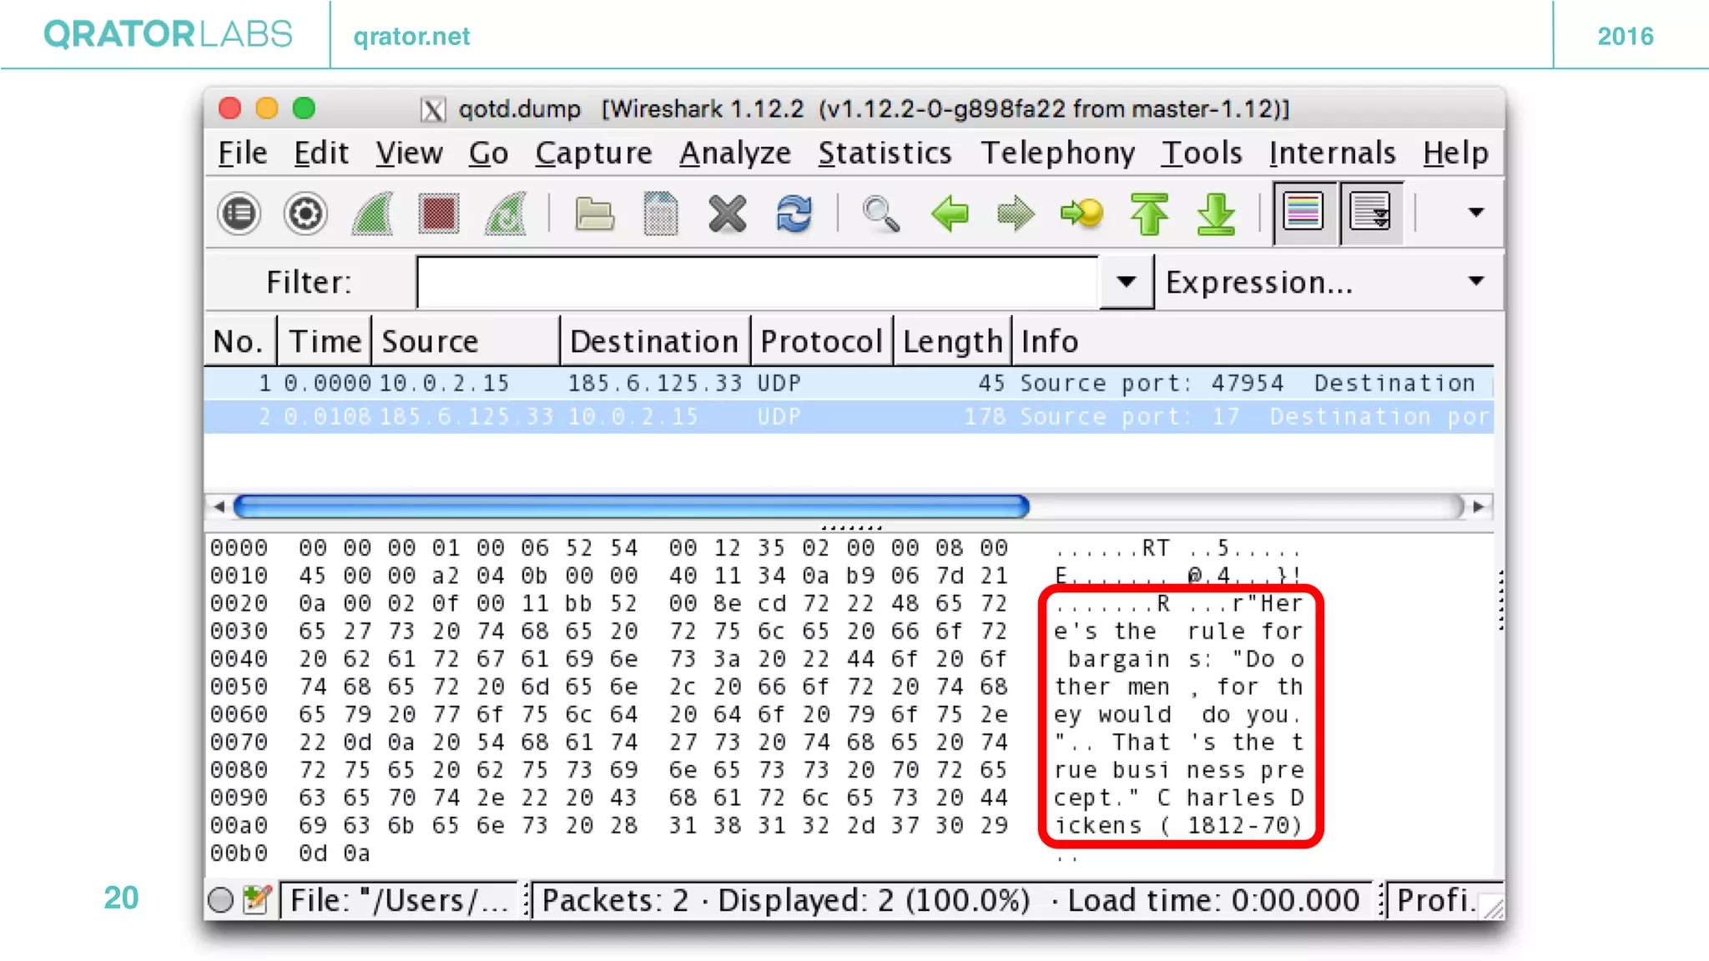The height and width of the screenshot is (961, 1709).
Task: Open the filter history dropdown arrow
Action: coord(1127,282)
